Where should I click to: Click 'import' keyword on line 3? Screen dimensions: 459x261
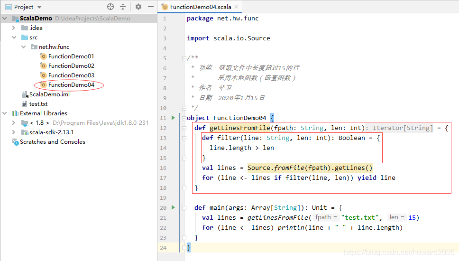pos(198,38)
